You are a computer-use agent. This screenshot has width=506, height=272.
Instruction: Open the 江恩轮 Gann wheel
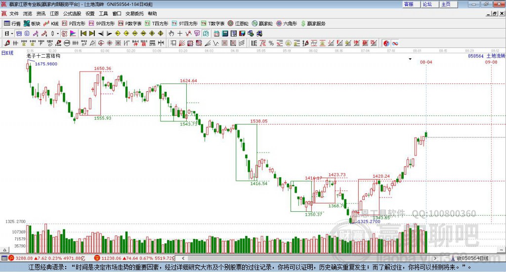[238, 24]
